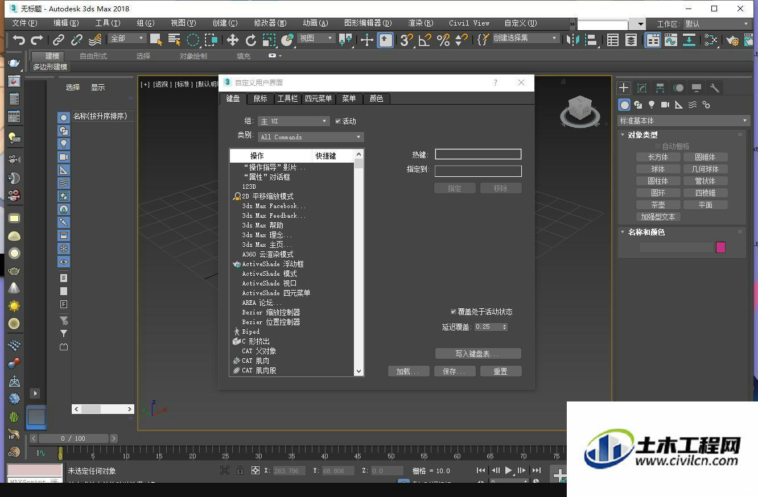The image size is (758, 497).
Task: Click in the 热键 input field
Action: [x=478, y=154]
